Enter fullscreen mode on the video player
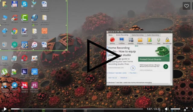This screenshot has height=112, width=193. [x=186, y=109]
